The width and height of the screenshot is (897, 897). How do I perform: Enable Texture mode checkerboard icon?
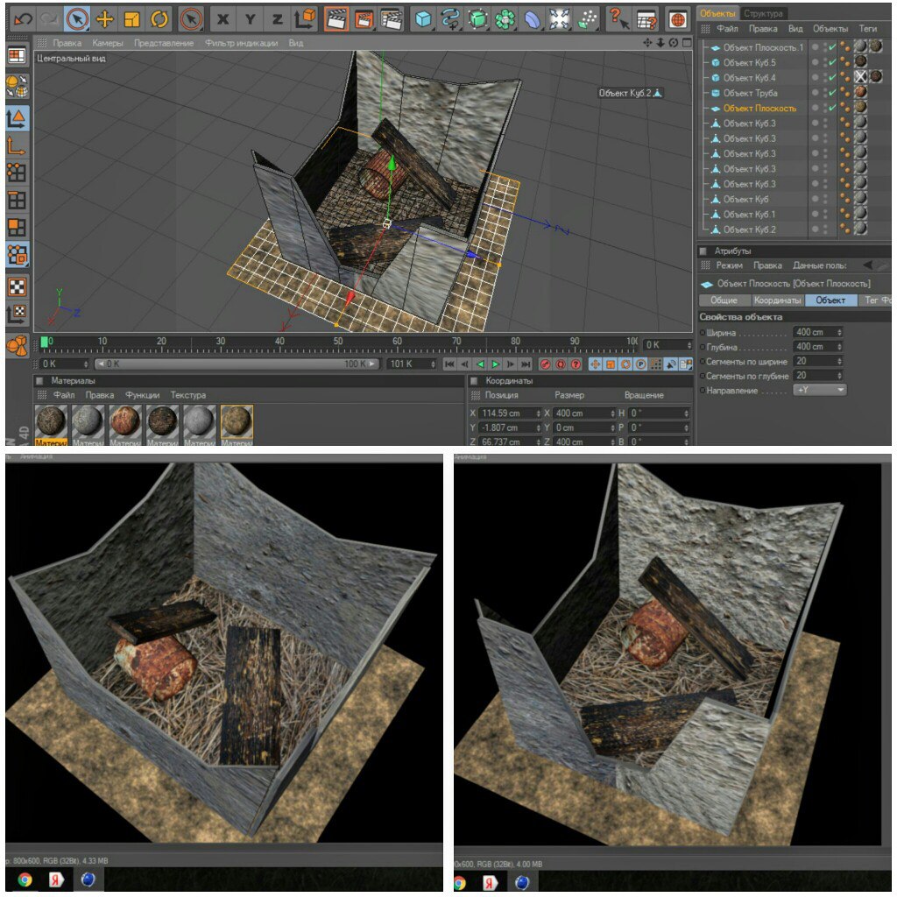coord(17,286)
